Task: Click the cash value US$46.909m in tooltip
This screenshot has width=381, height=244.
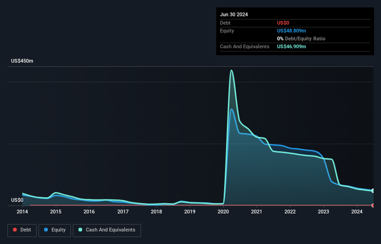Action: (291, 46)
